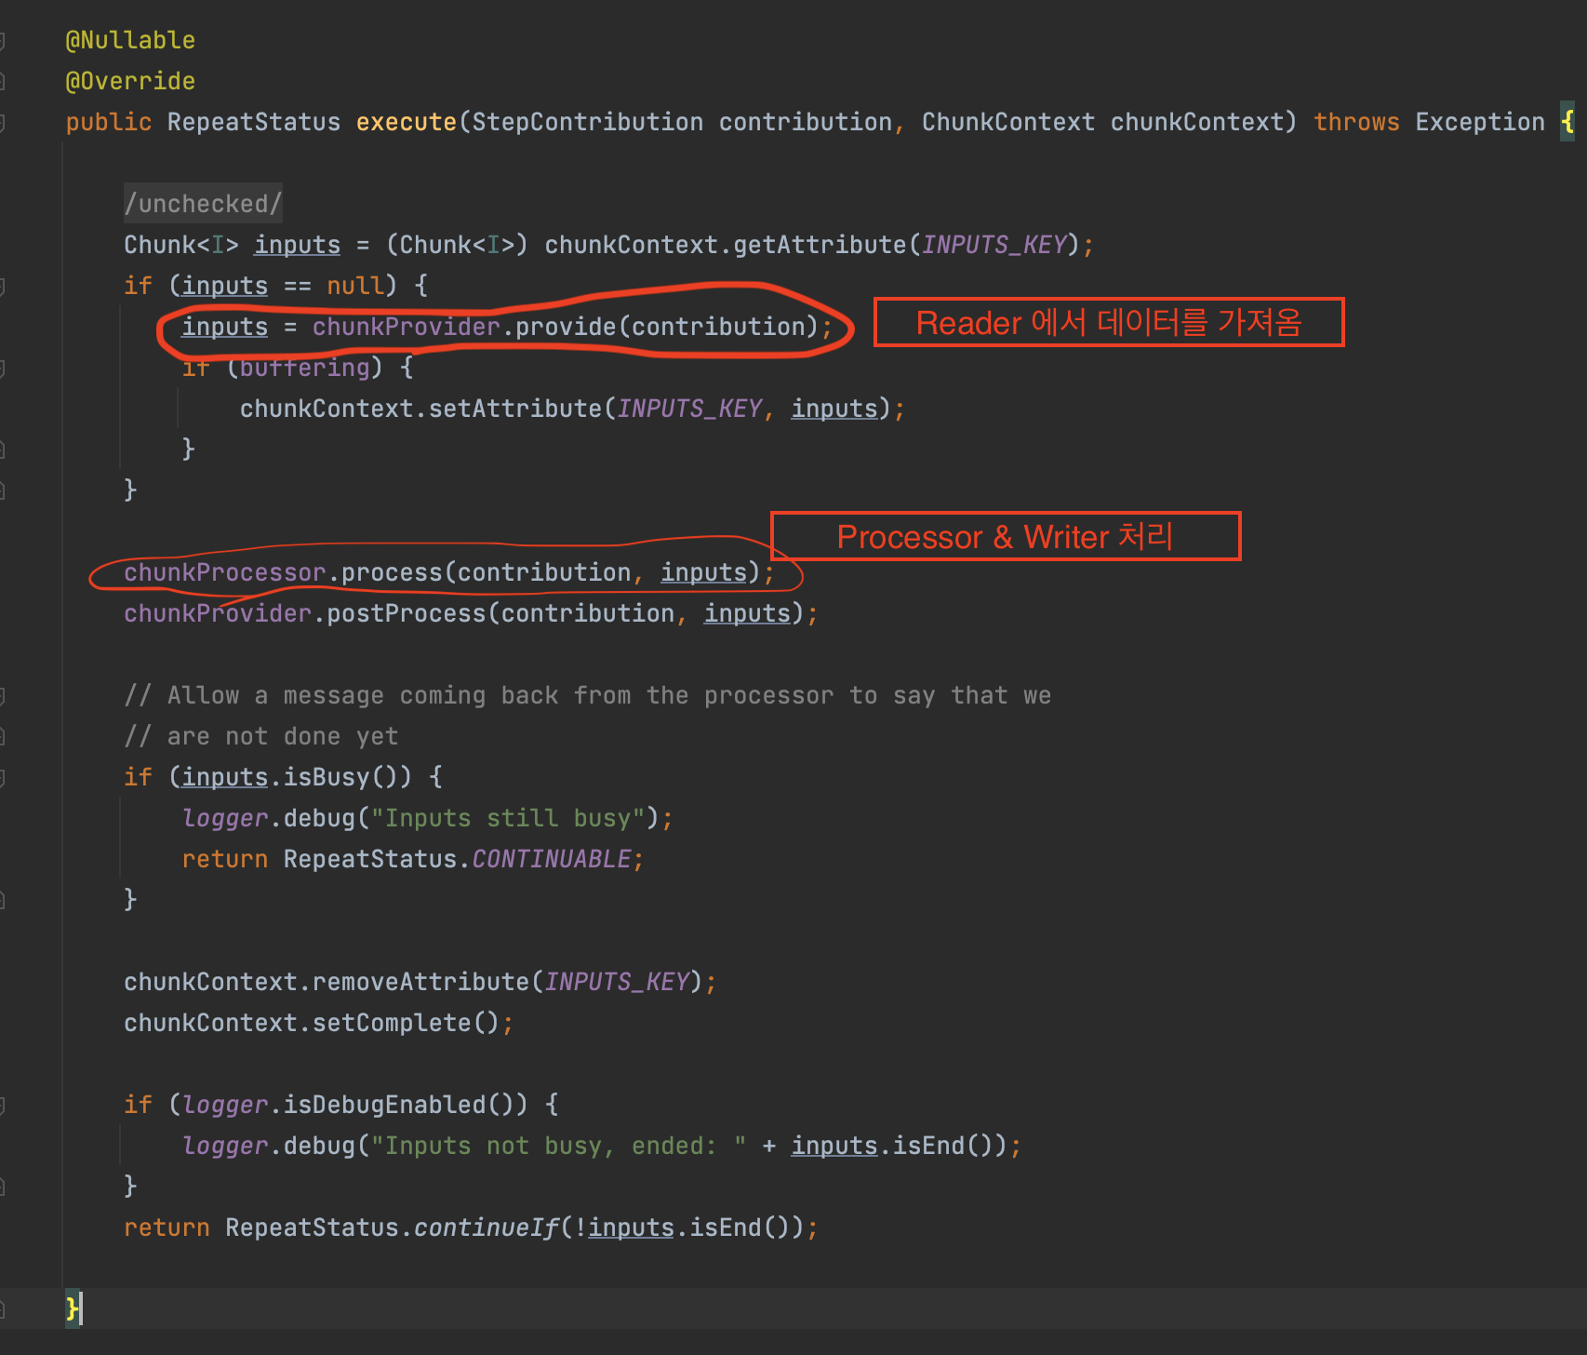Image resolution: width=1587 pixels, height=1355 pixels.
Task: Click the chunkContext parameter name in signature
Action: pyautogui.click(x=1196, y=122)
